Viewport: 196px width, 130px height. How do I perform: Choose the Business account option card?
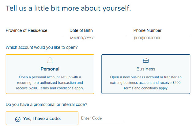click(x=146, y=74)
